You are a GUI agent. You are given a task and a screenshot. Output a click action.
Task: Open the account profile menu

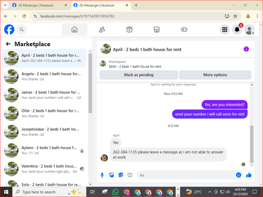[249, 29]
